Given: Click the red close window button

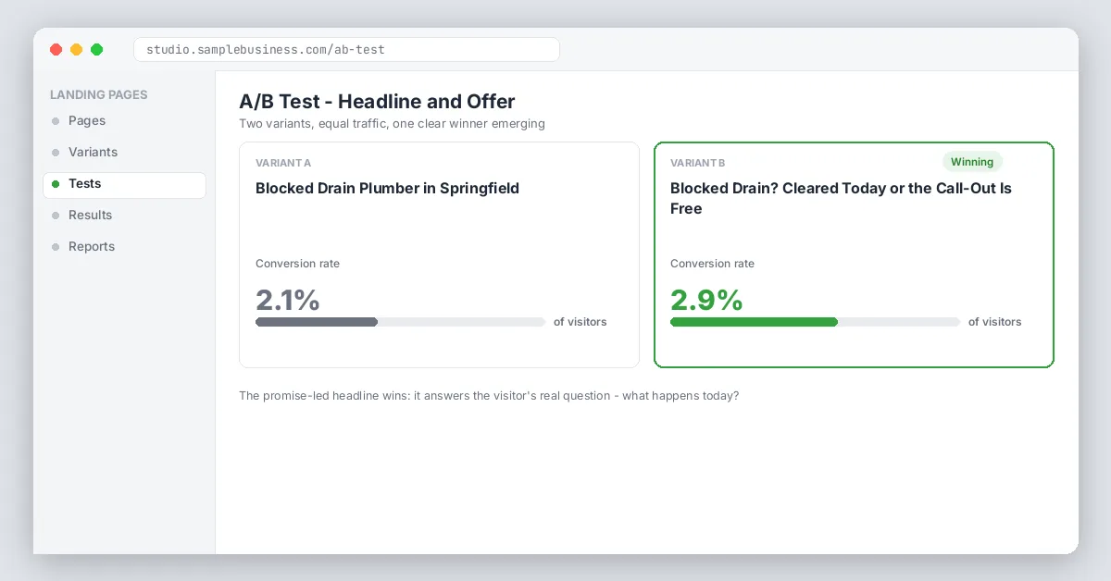Looking at the screenshot, I should tap(56, 49).
